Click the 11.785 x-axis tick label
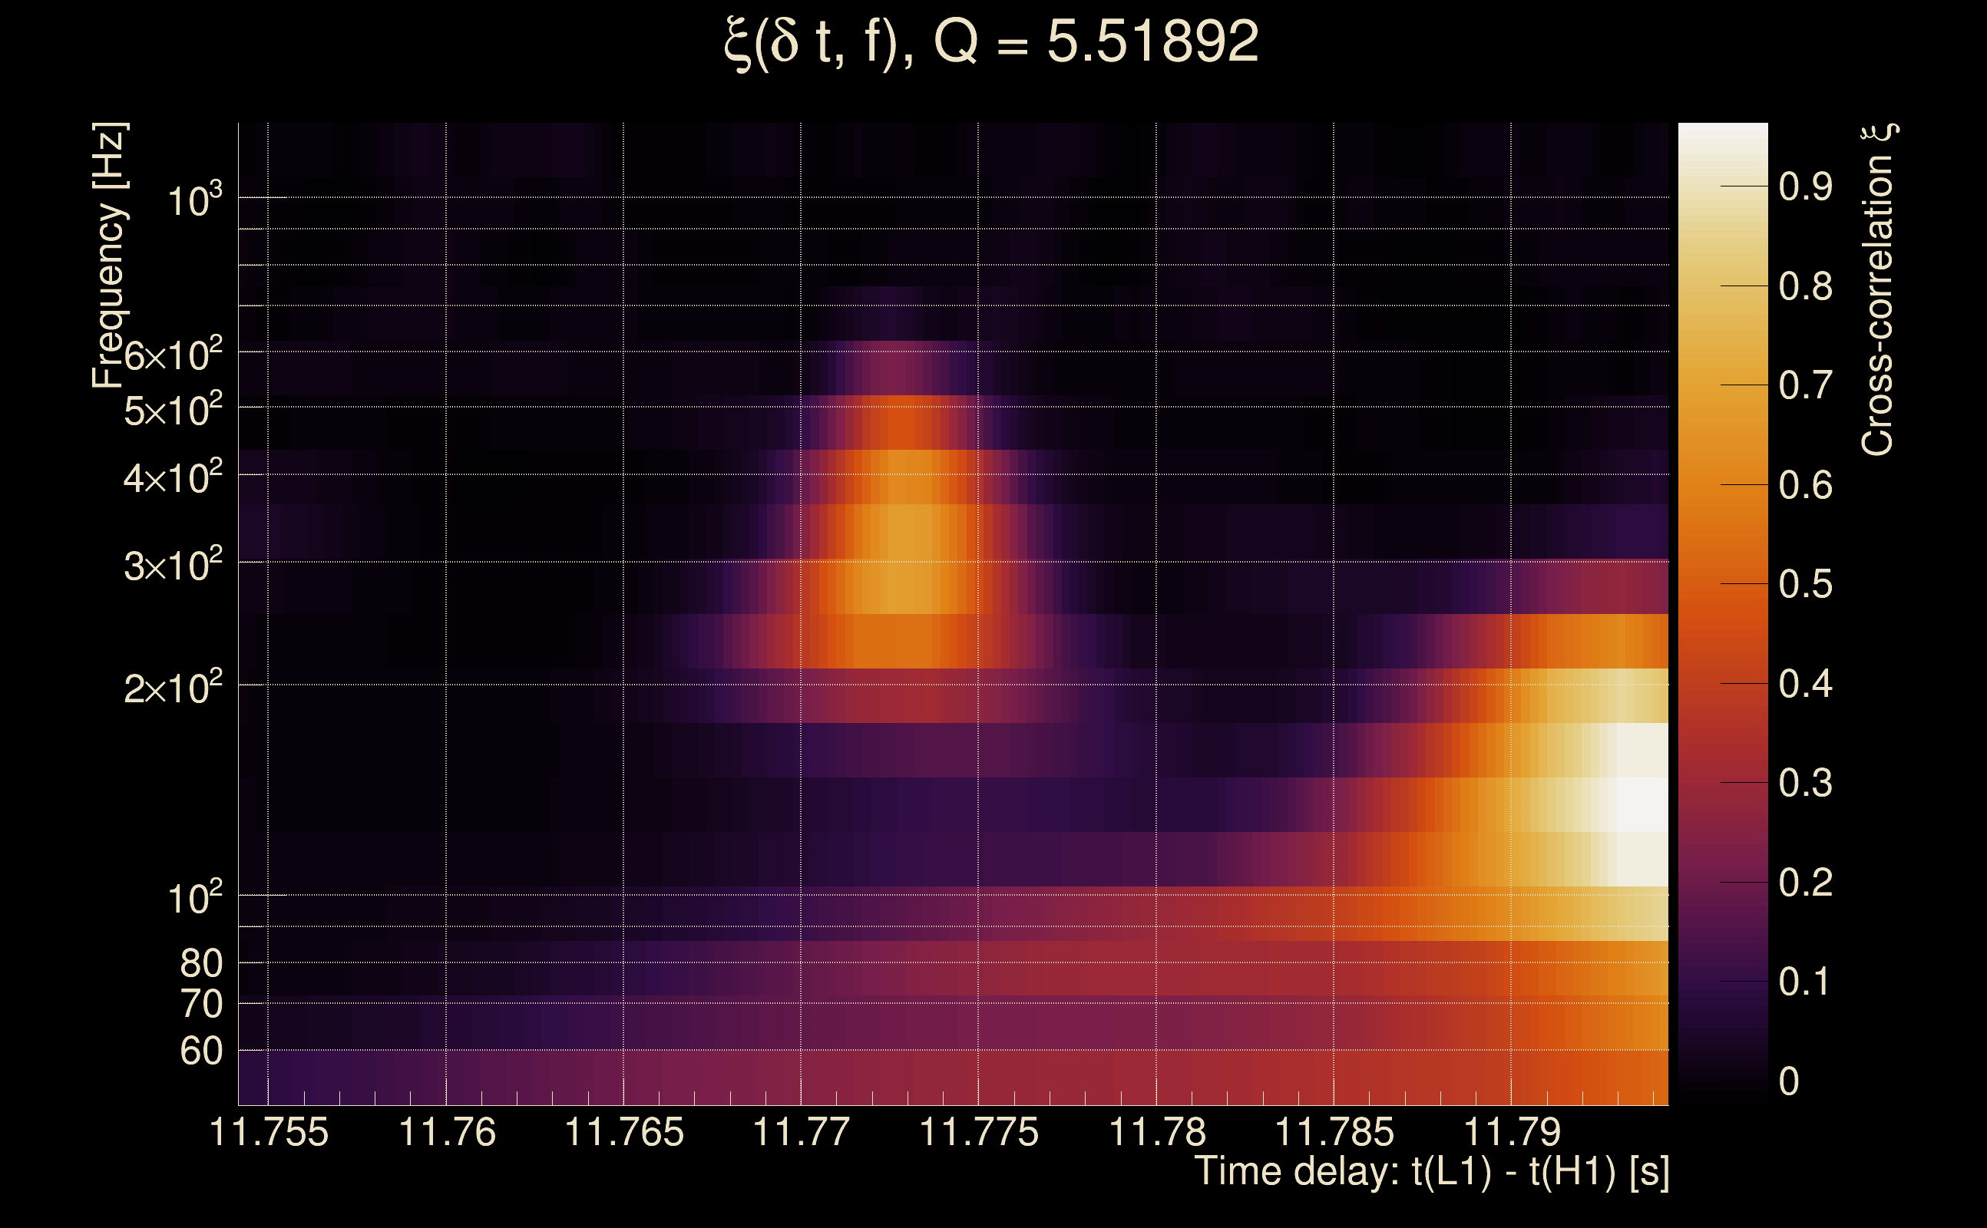Viewport: 1987px width, 1228px height. tap(1334, 1133)
